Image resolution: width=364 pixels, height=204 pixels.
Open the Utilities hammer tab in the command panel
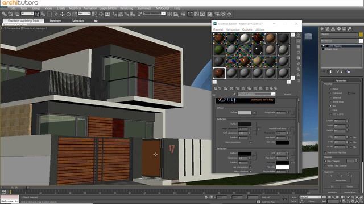tap(350, 29)
